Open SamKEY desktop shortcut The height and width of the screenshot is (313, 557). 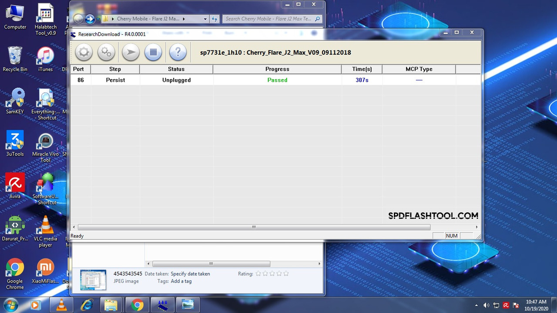pyautogui.click(x=15, y=101)
